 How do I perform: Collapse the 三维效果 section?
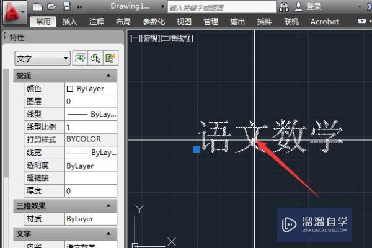(x=108, y=205)
